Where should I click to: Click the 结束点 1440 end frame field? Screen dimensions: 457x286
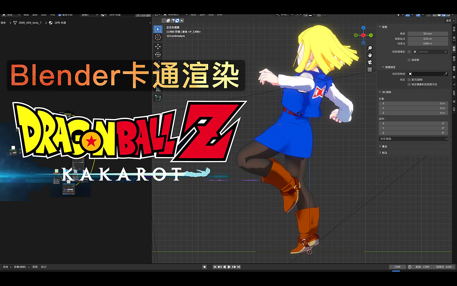444,267
